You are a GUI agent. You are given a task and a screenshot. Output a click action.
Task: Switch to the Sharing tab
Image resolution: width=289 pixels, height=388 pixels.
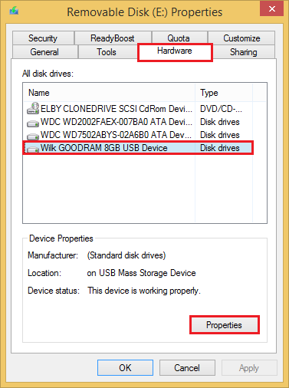[244, 52]
